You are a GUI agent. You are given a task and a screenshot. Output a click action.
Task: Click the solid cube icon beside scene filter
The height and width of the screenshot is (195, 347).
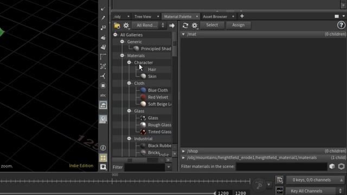(332, 166)
